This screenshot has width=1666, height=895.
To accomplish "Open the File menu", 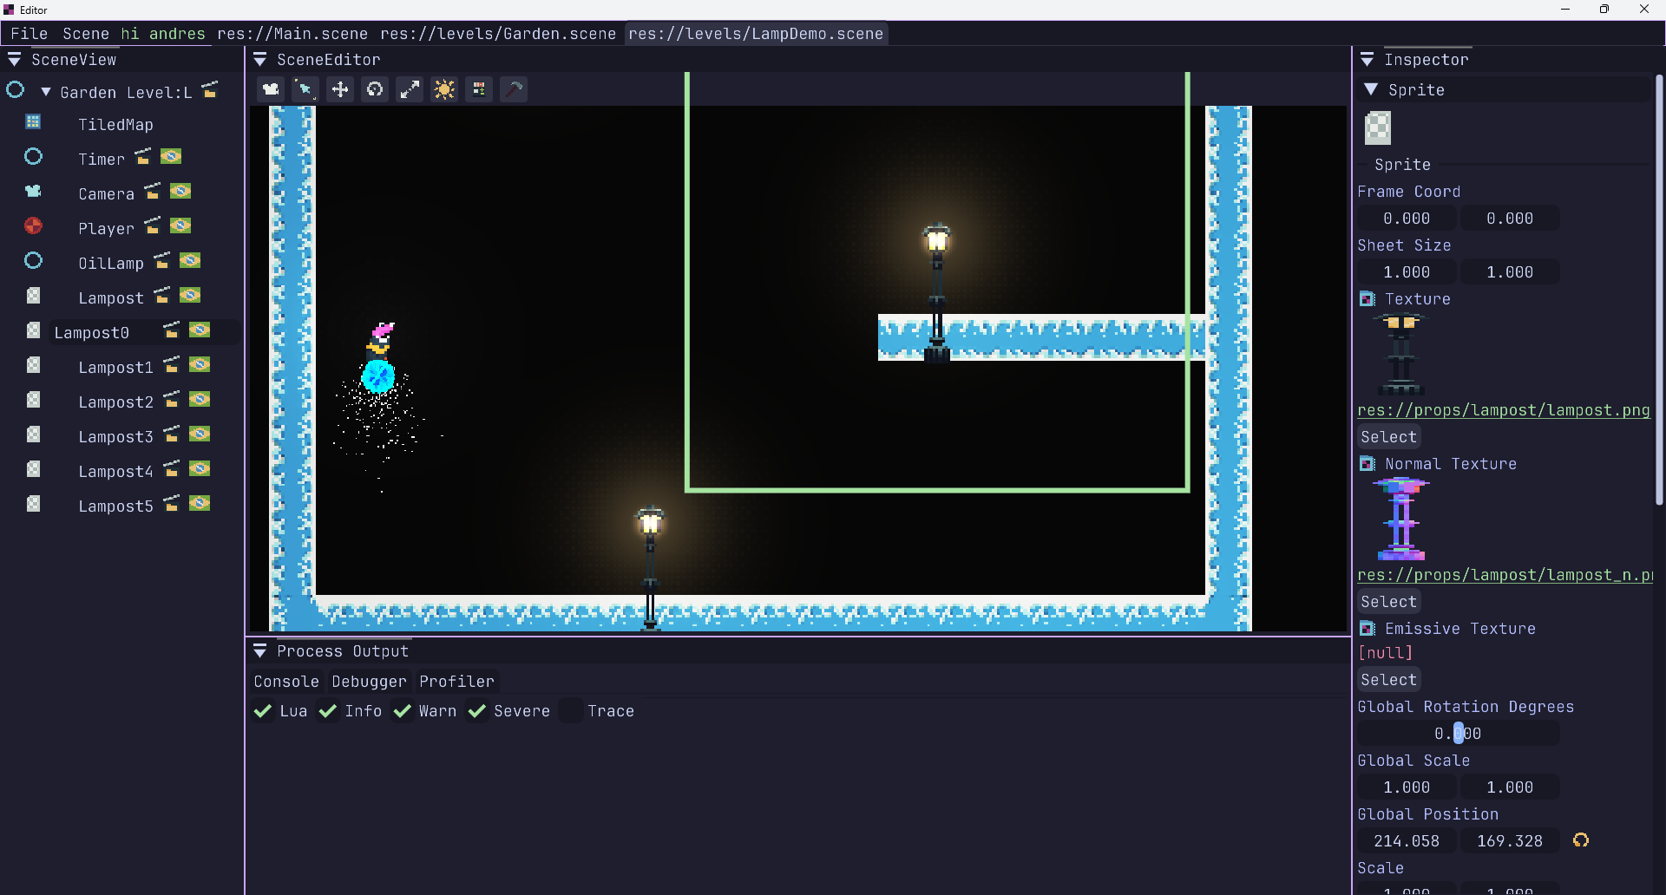I will pyautogui.click(x=30, y=34).
